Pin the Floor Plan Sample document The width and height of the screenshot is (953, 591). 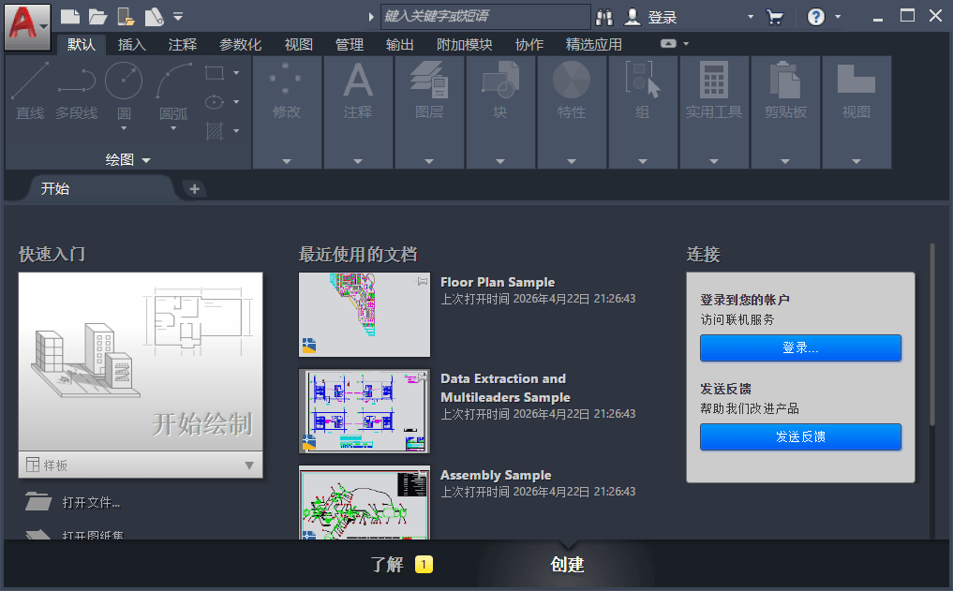pyautogui.click(x=422, y=281)
